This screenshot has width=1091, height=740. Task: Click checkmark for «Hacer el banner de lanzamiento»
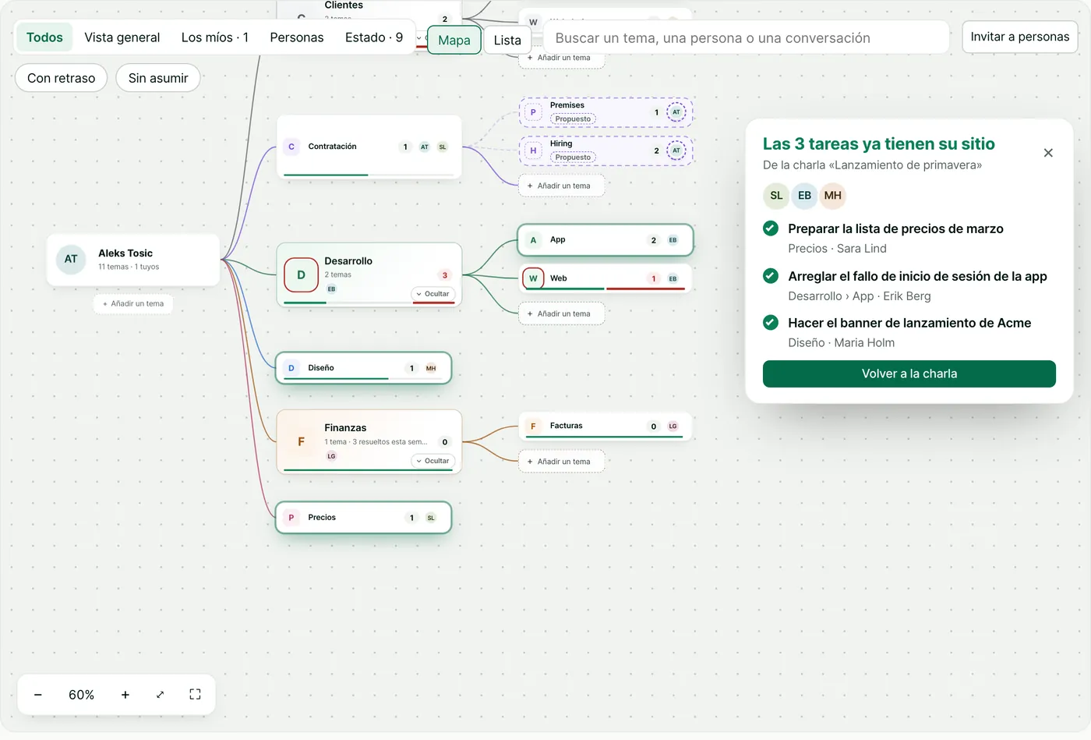771,323
